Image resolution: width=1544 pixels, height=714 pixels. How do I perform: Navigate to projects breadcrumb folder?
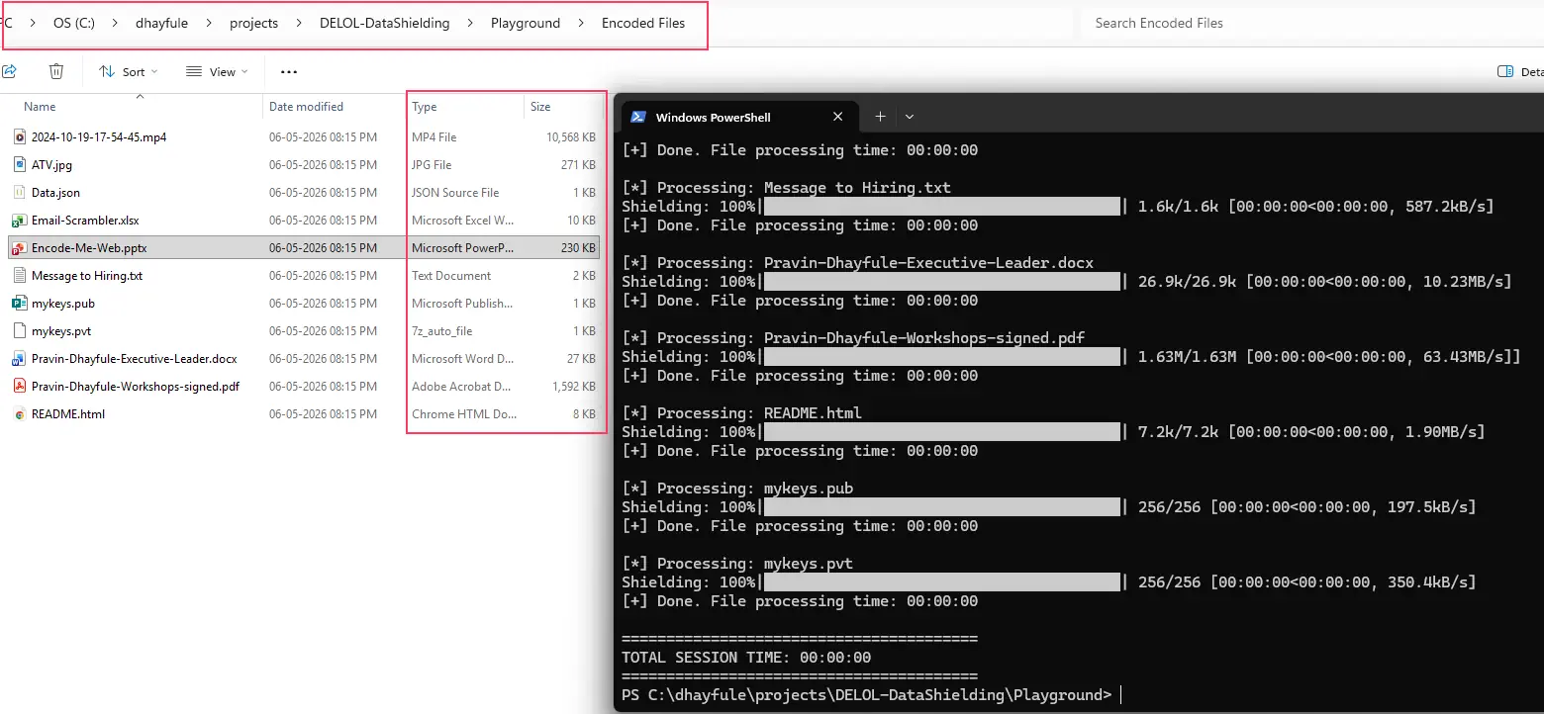[x=253, y=23]
